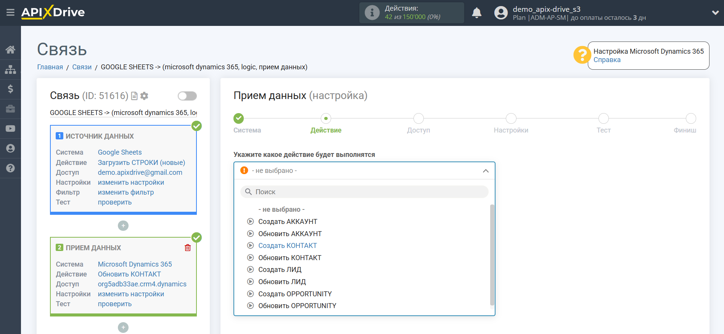The height and width of the screenshot is (334, 724).
Task: Open the home icon in sidebar
Action: pyautogui.click(x=10, y=50)
